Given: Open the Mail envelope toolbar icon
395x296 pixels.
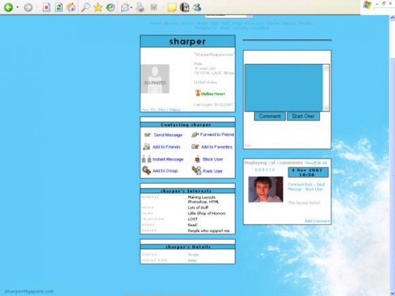Looking at the screenshot, I should [x=125, y=7].
